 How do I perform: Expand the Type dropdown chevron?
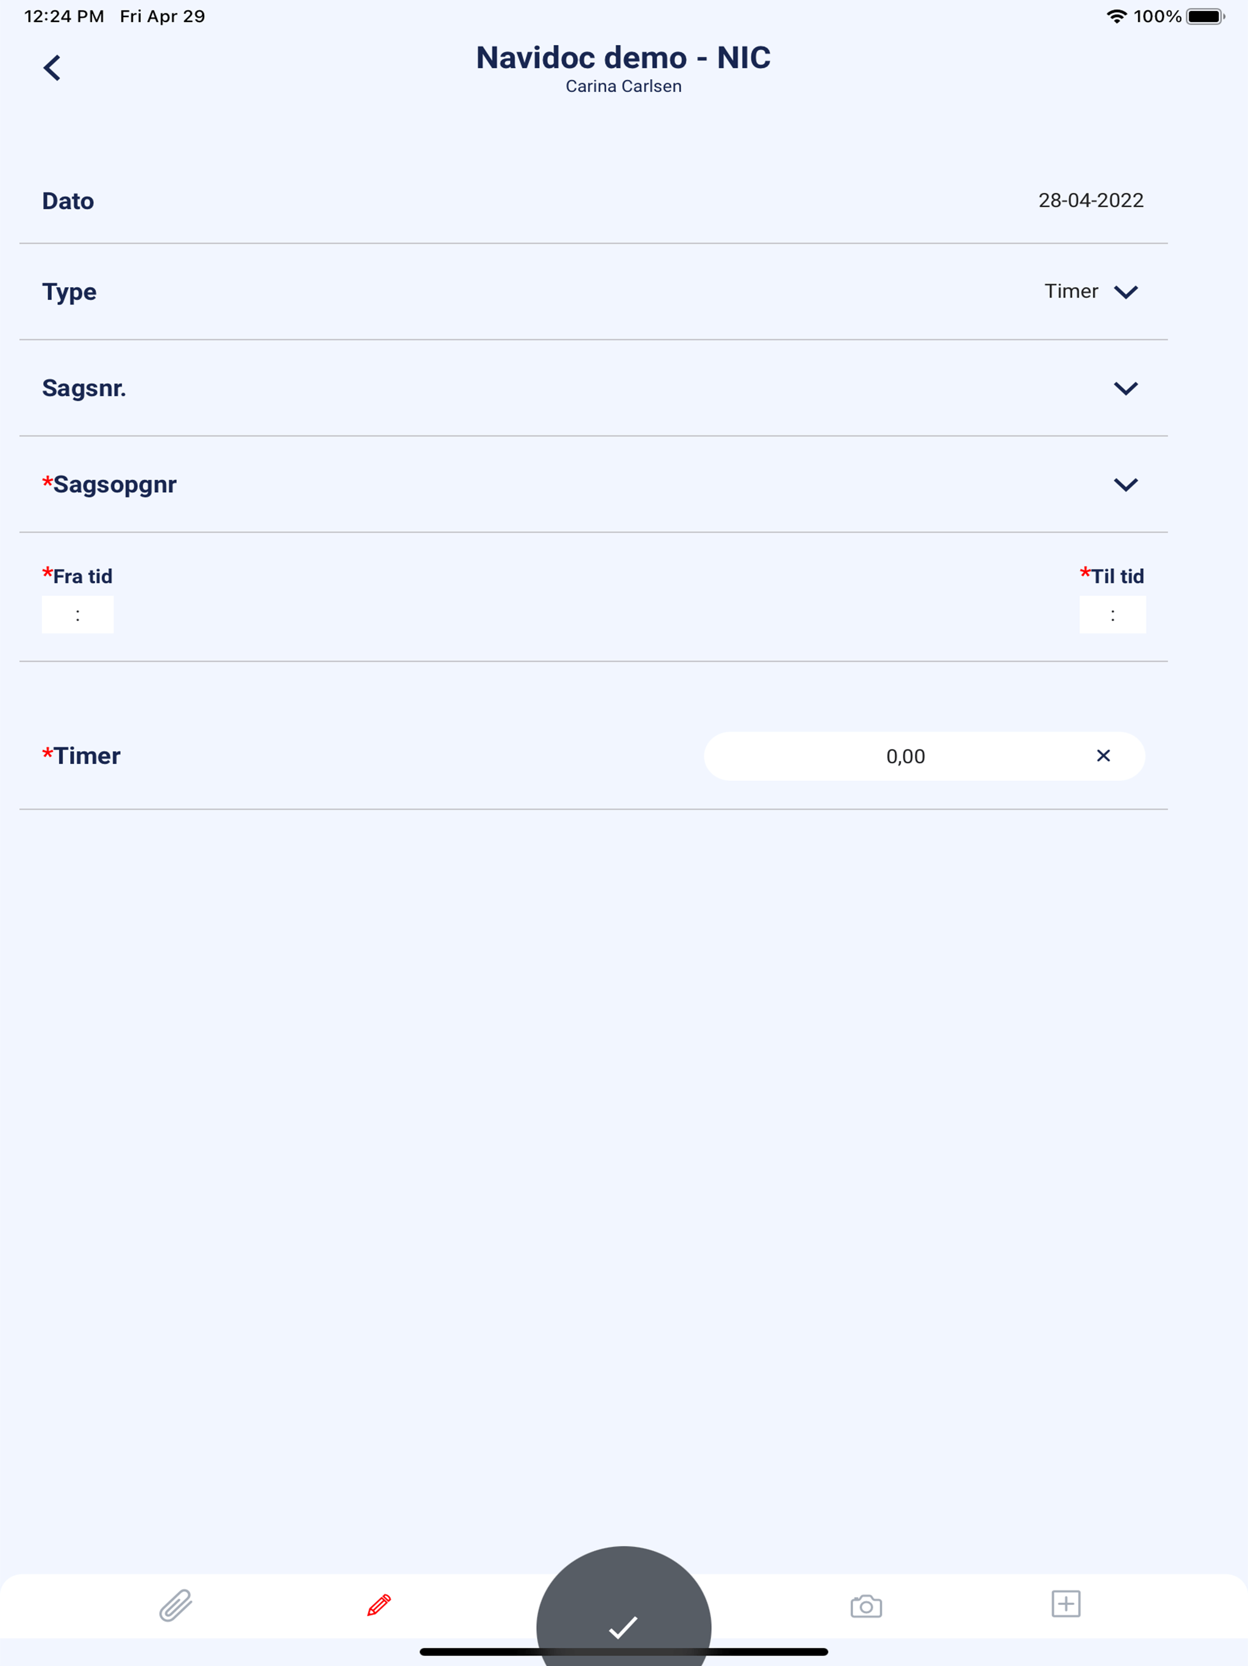(1126, 292)
